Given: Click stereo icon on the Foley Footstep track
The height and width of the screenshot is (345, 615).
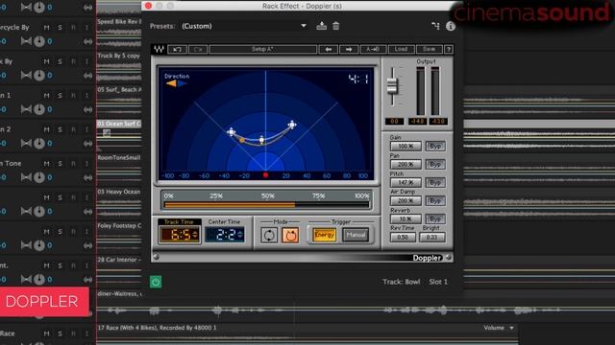Looking at the screenshot, I should (87, 245).
